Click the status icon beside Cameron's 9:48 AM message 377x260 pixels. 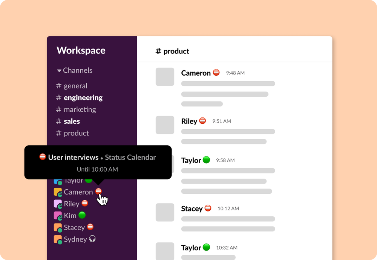coord(216,72)
